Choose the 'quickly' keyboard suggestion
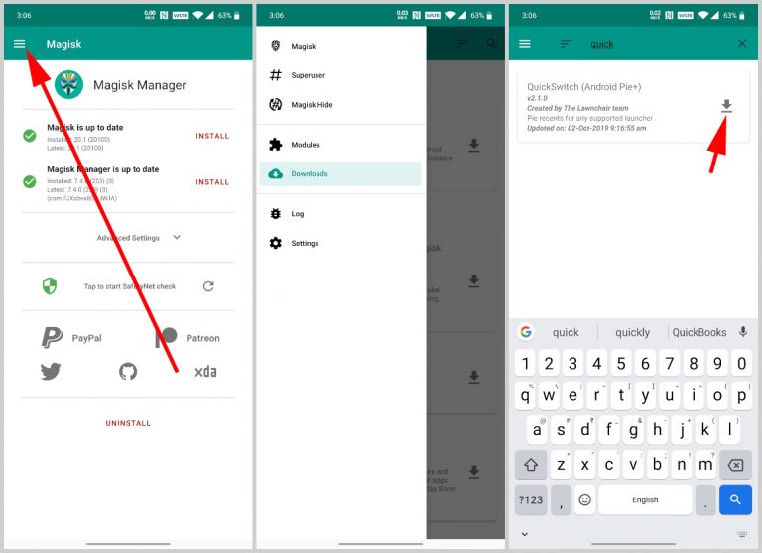The width and height of the screenshot is (762, 553). point(632,332)
